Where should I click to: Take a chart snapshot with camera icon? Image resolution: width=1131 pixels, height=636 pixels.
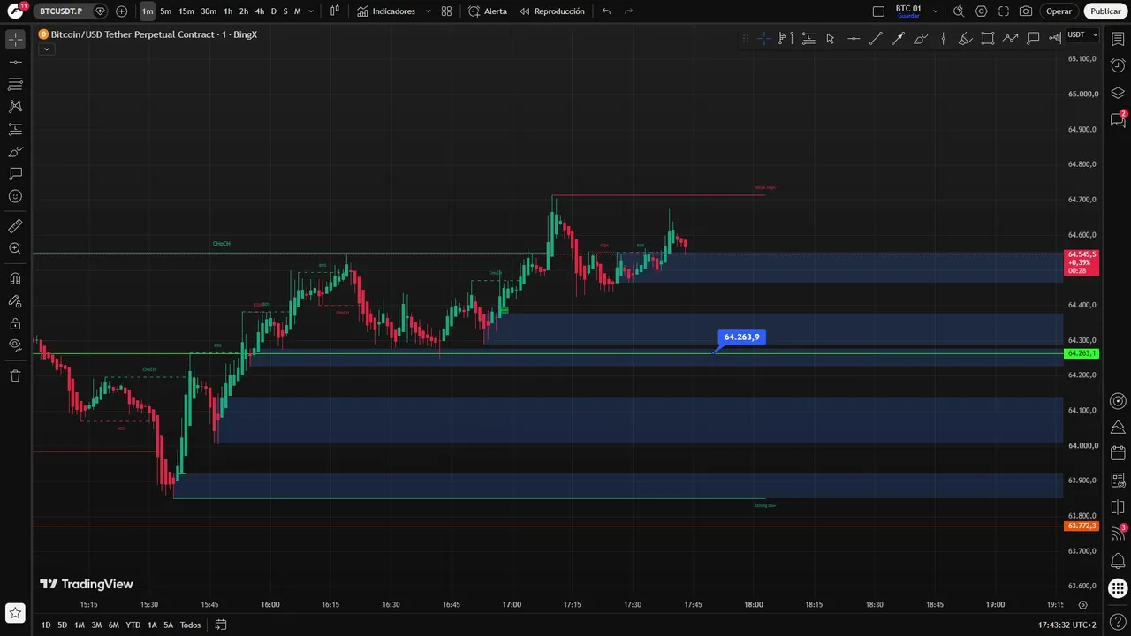click(1026, 11)
